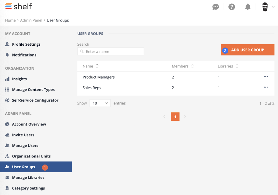Image resolution: width=278 pixels, height=195 pixels.
Task: Click the Organizational Units hierarchy icon
Action: [x=7, y=156]
